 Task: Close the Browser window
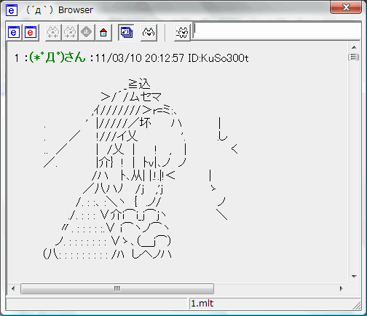346,7
